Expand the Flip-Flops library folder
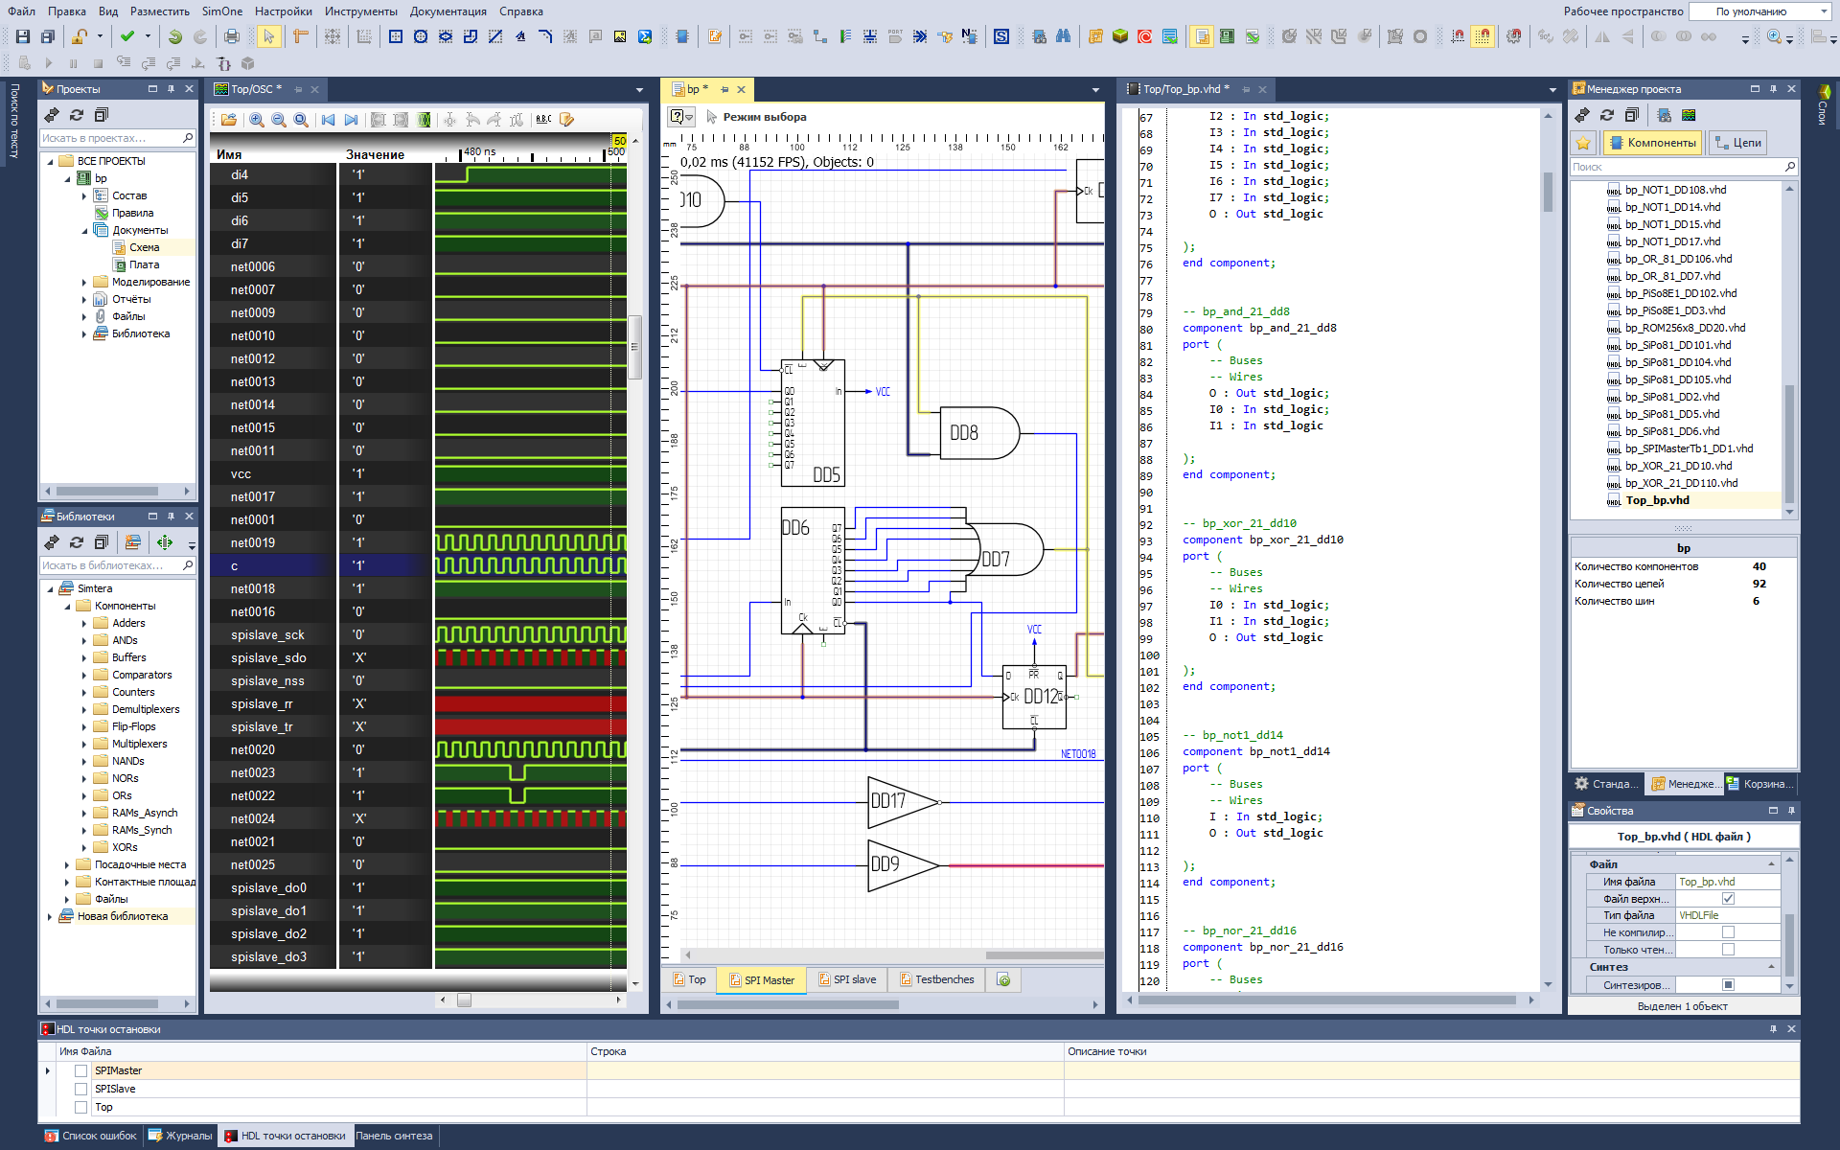The width and height of the screenshot is (1840, 1150). click(x=84, y=727)
